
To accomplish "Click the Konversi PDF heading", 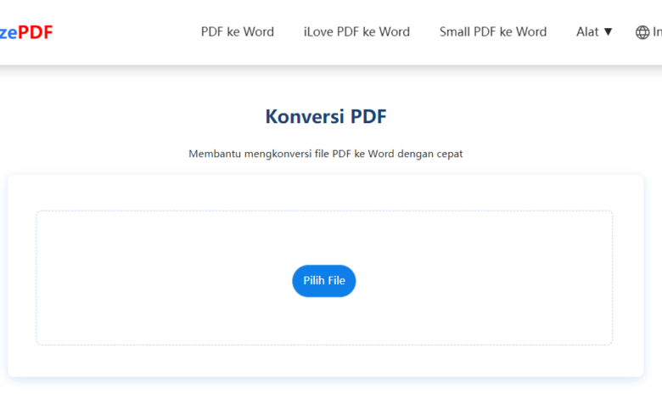I will point(326,116).
